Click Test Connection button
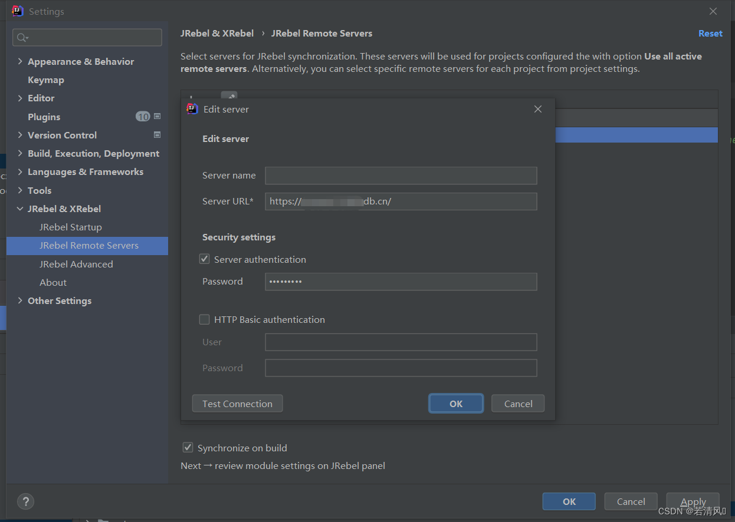The height and width of the screenshot is (522, 735). point(237,404)
